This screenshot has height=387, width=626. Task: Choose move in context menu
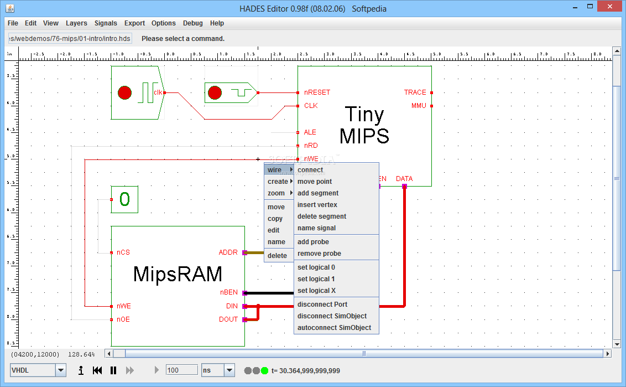click(279, 207)
